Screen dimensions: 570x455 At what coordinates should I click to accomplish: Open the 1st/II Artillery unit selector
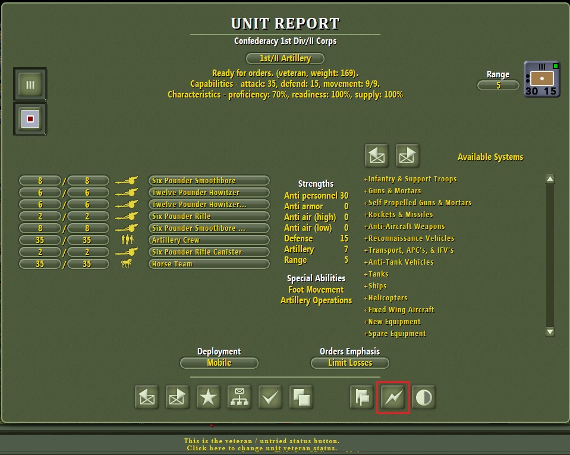285,58
